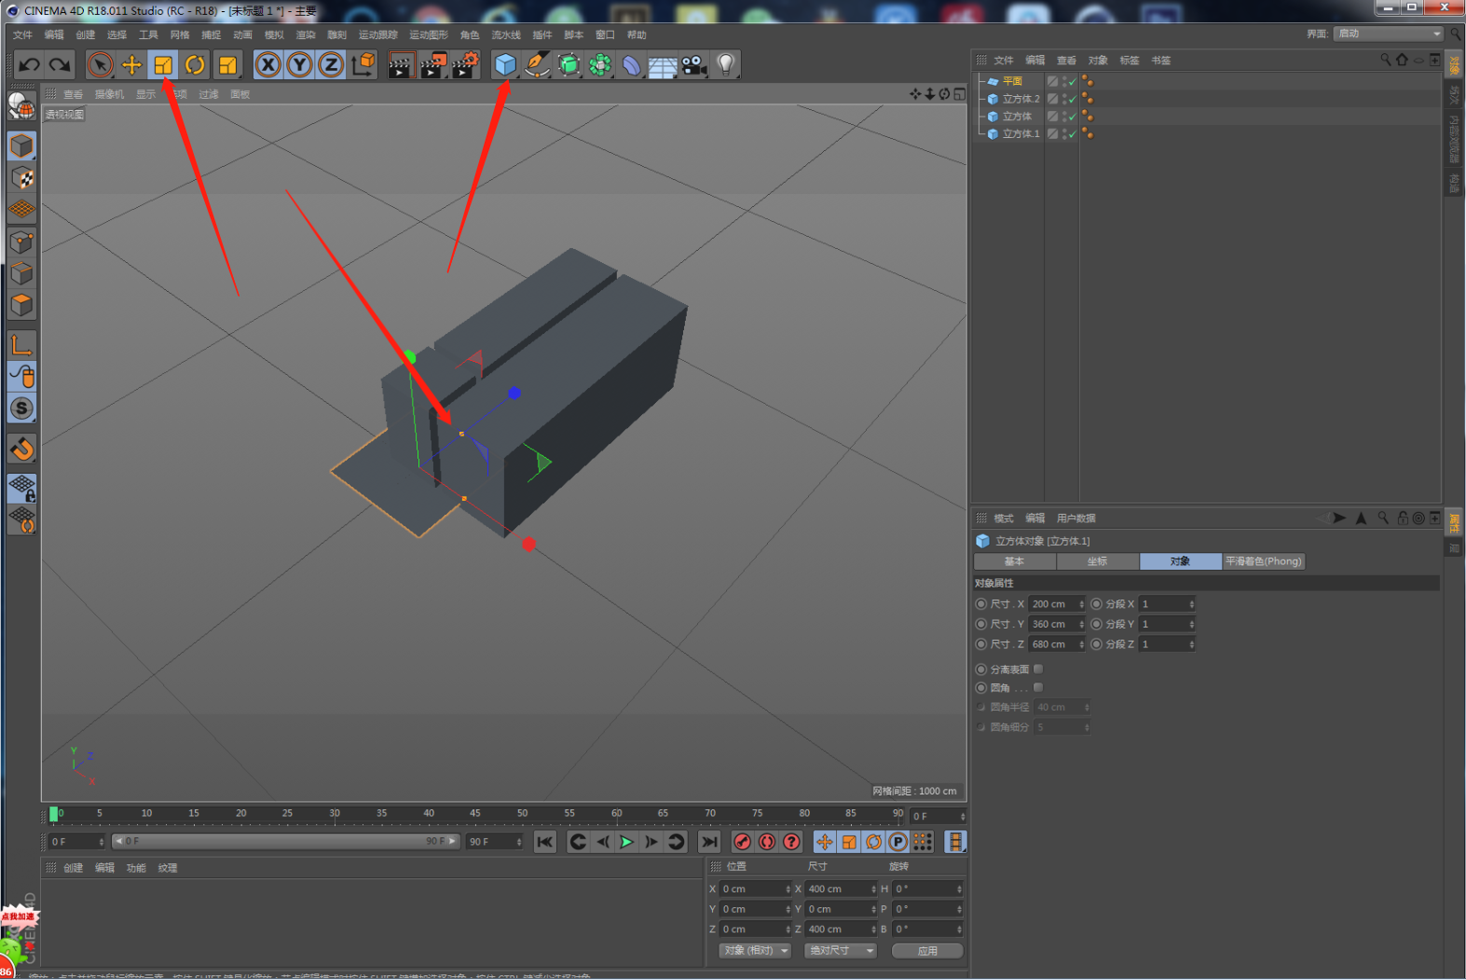The width and height of the screenshot is (1466, 980).
Task: Click the search icon in Object Manager
Action: 1386,60
